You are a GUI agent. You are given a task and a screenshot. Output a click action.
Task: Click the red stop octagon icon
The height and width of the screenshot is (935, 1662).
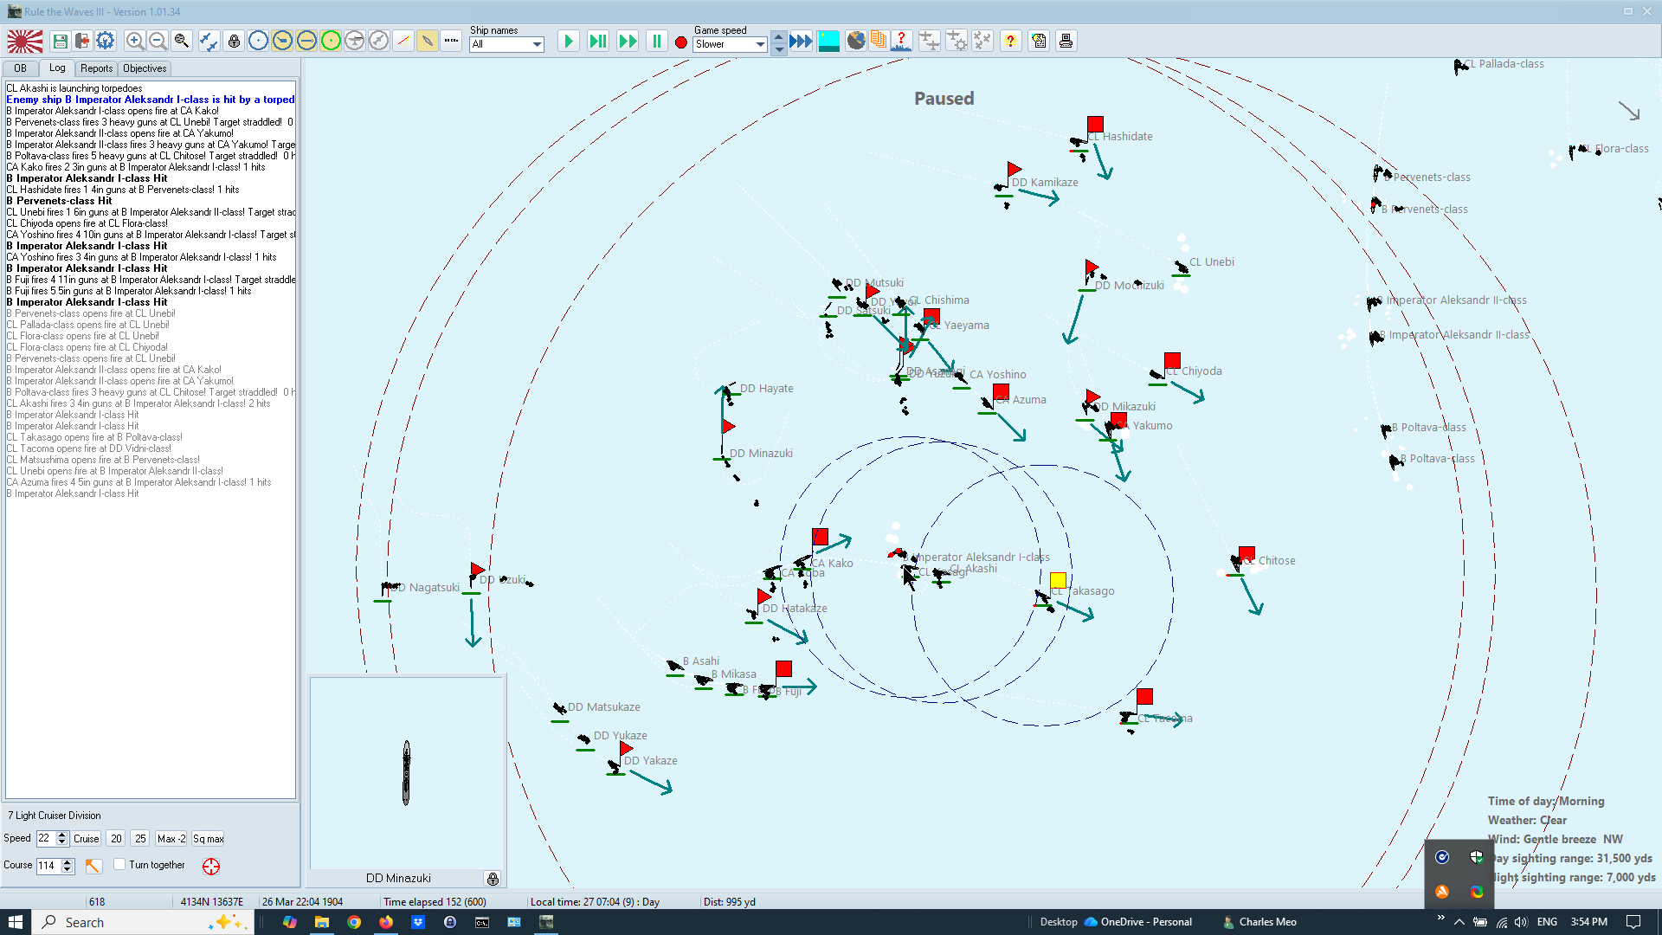[681, 42]
